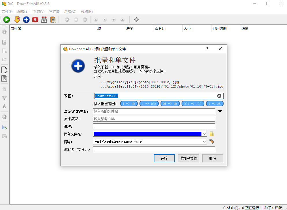Sort by the 大小 column header
Viewport: 287px width, 210px height.
(x=197, y=29)
